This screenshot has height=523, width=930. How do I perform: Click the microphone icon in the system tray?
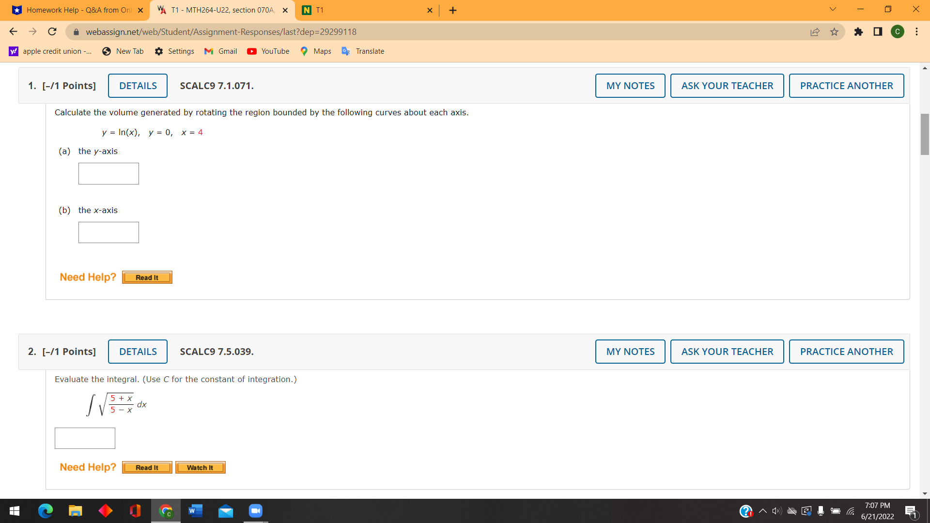pos(821,511)
